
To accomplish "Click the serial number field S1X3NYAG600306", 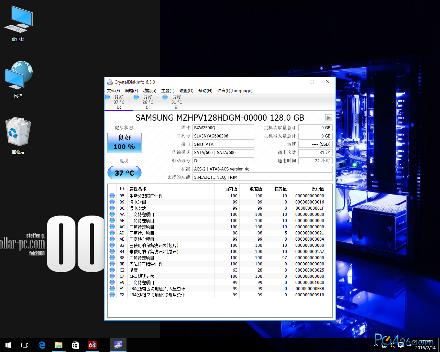I will click(x=223, y=136).
